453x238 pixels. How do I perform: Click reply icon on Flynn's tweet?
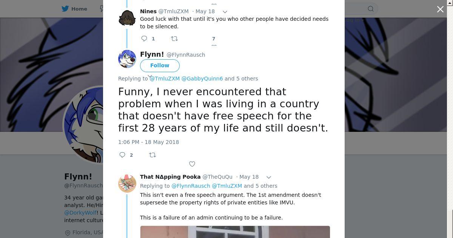[122, 155]
